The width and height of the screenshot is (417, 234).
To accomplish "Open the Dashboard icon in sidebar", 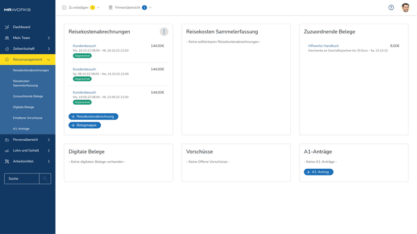I will [x=7, y=27].
